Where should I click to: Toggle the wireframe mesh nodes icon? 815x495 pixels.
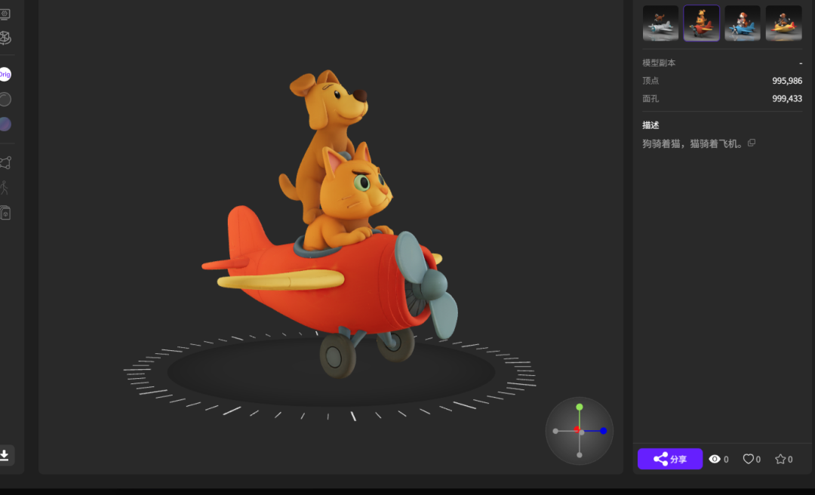[5, 163]
